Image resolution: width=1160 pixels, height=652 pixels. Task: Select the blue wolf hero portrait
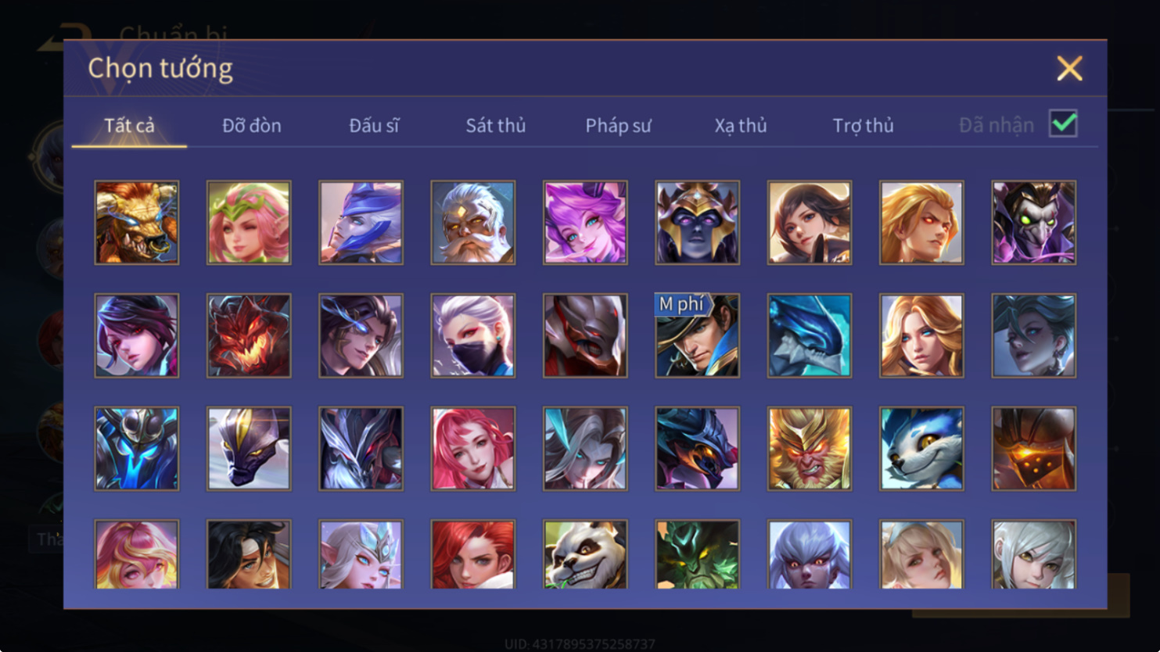(x=921, y=449)
